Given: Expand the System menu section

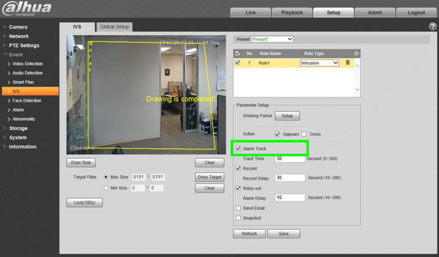Looking at the screenshot, I should point(18,137).
